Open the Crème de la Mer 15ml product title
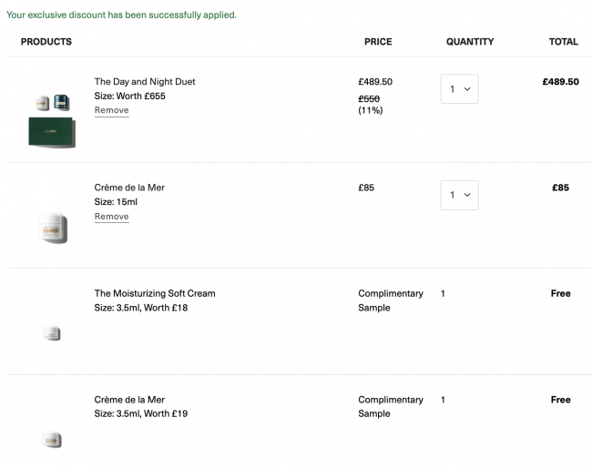The image size is (592, 468). [129, 188]
